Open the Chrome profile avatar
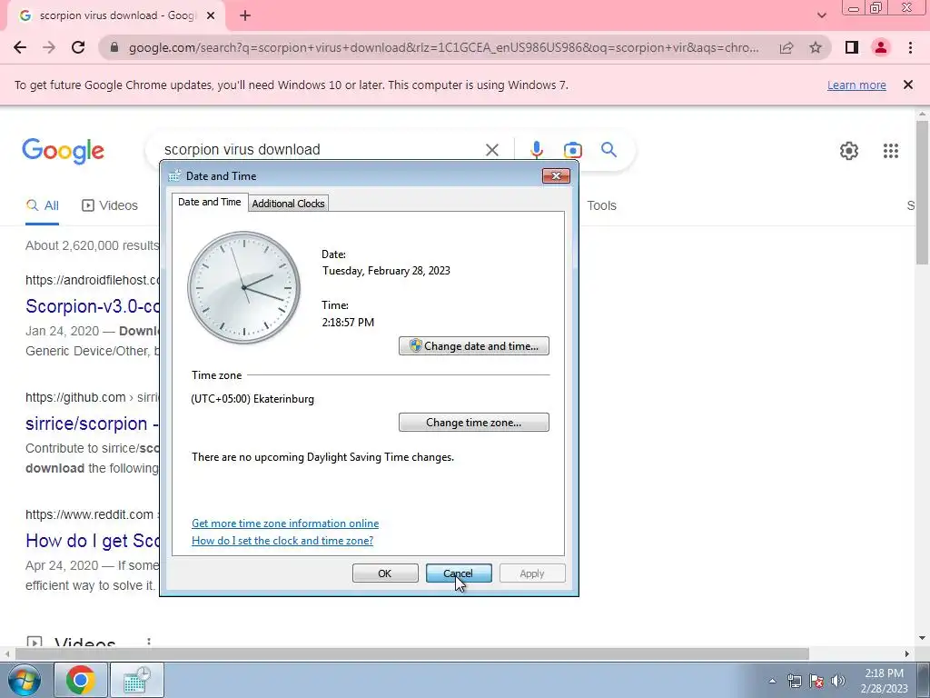The width and height of the screenshot is (930, 698). point(881,47)
